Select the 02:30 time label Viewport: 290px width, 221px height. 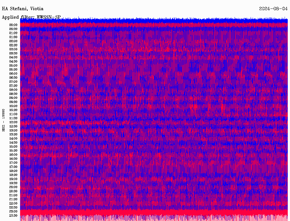click(13, 45)
